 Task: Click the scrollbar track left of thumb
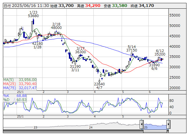click(73, 131)
